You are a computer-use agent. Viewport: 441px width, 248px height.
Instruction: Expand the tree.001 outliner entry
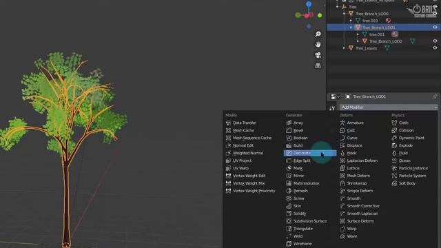[x=358, y=34]
